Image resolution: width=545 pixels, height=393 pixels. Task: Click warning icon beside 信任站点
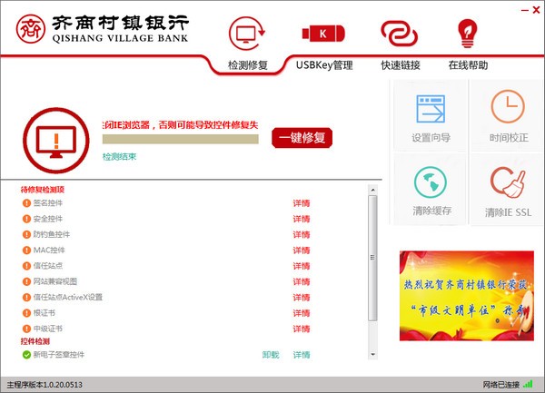[26, 266]
